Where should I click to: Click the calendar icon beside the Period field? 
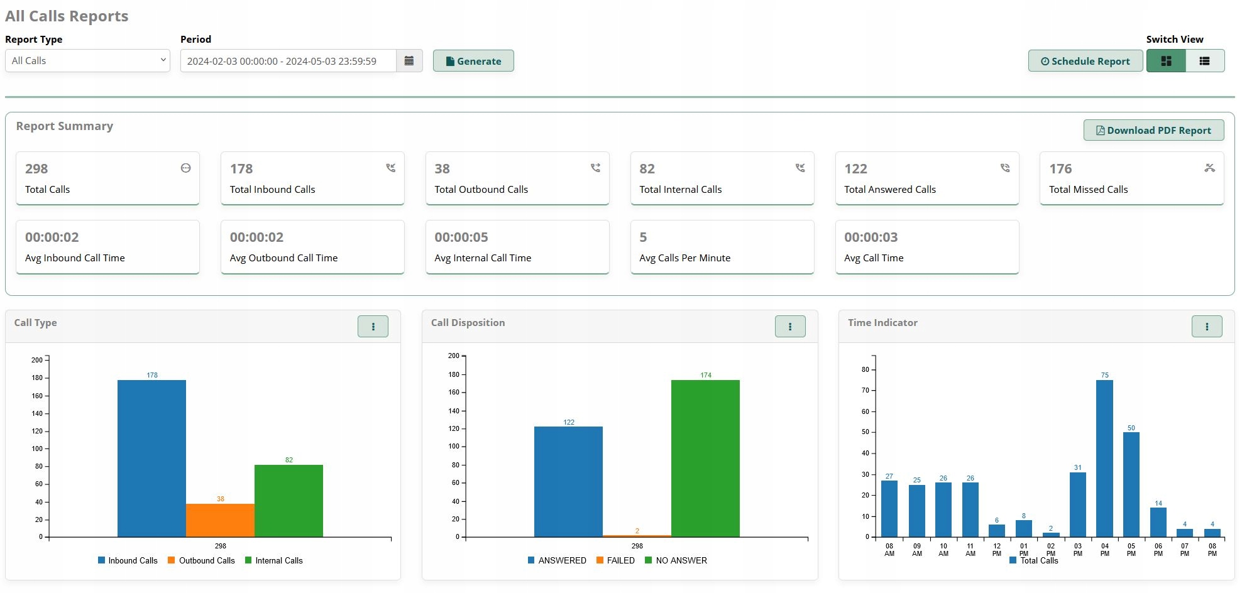409,61
